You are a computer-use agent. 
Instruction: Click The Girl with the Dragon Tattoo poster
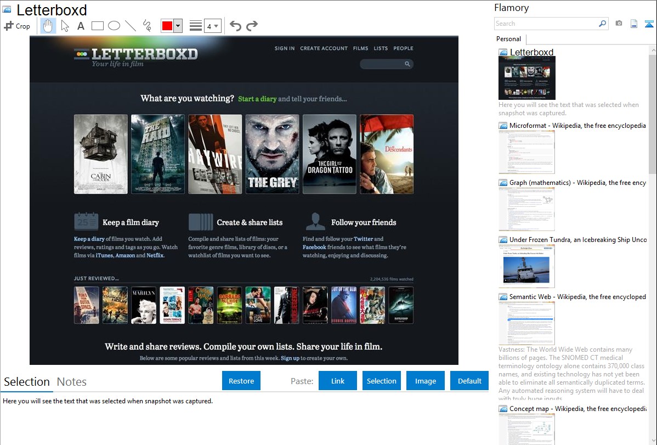[x=330, y=154]
